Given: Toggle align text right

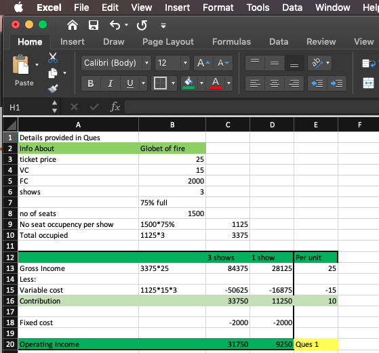Looking at the screenshot, I should tap(294, 83).
